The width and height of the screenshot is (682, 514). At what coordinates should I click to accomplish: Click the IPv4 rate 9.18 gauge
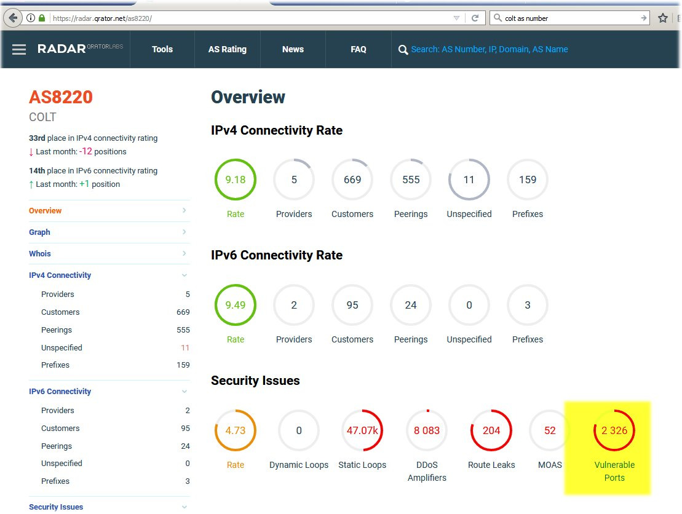point(236,180)
